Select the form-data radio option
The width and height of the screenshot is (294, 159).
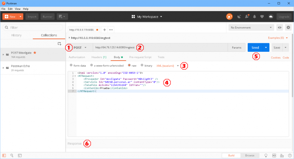click(x=71, y=65)
